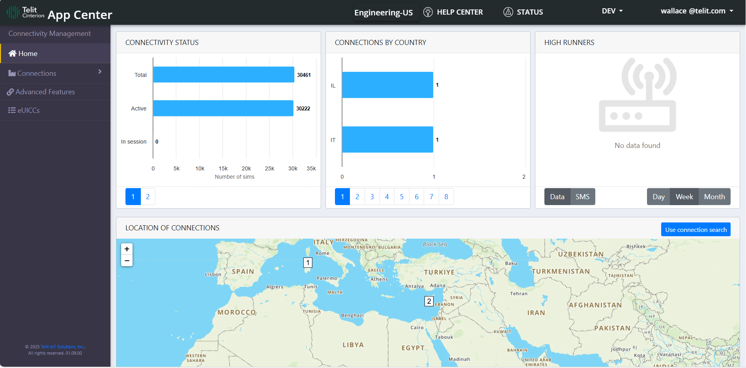Expand the Connections submenu chevron
This screenshot has width=746, height=368.
click(x=100, y=71)
